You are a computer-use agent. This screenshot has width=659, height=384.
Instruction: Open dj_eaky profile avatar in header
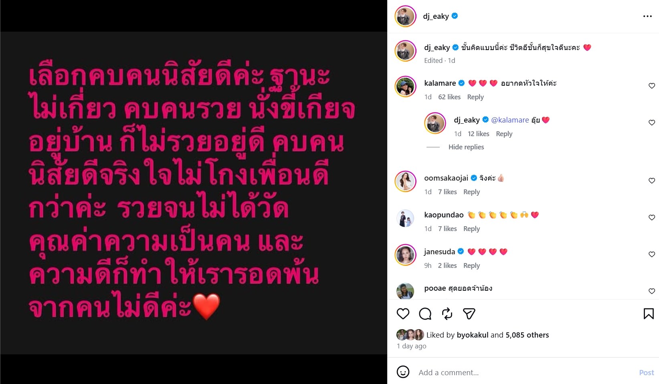[405, 16]
